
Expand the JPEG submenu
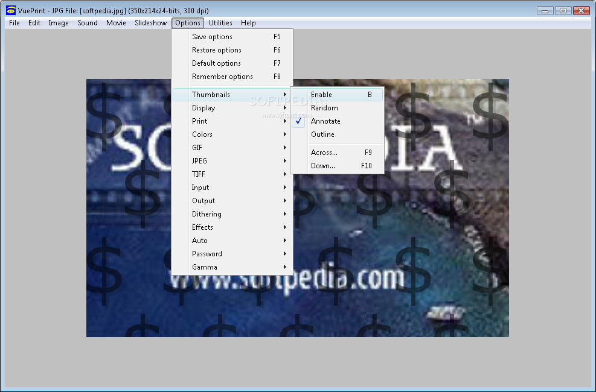click(x=232, y=161)
